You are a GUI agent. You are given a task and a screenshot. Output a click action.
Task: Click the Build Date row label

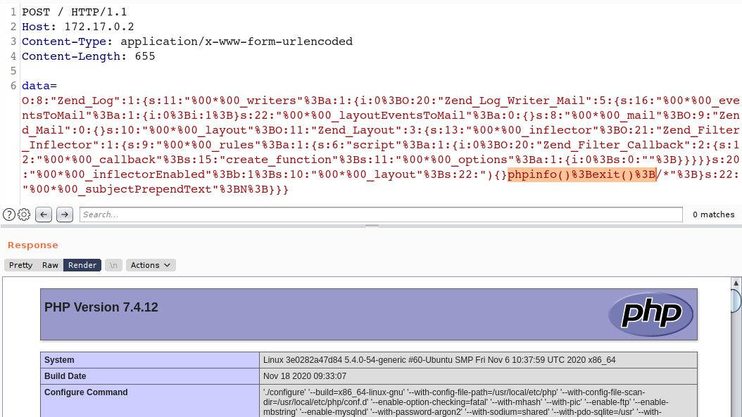click(65, 376)
